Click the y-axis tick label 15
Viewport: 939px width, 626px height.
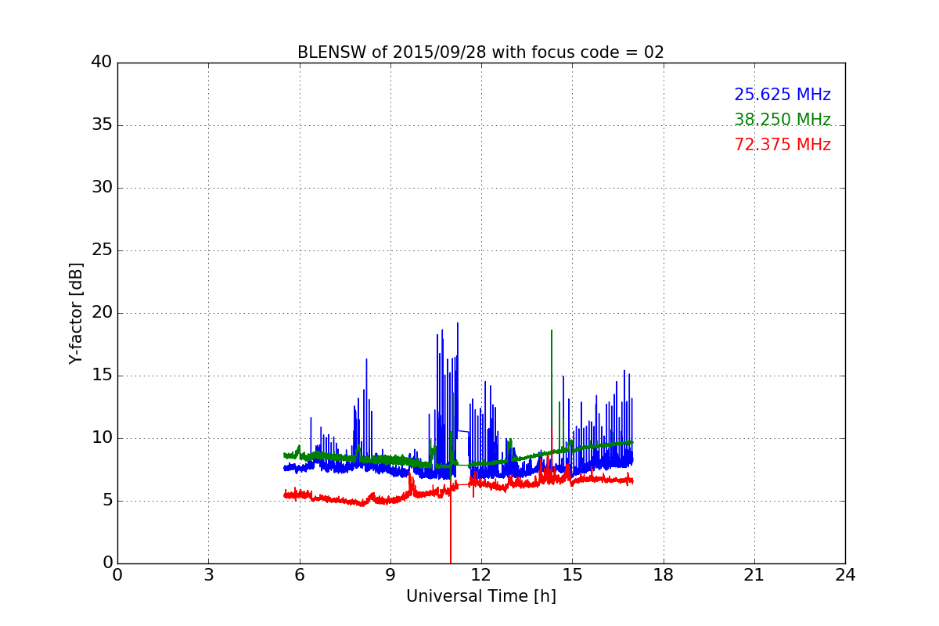(x=101, y=376)
